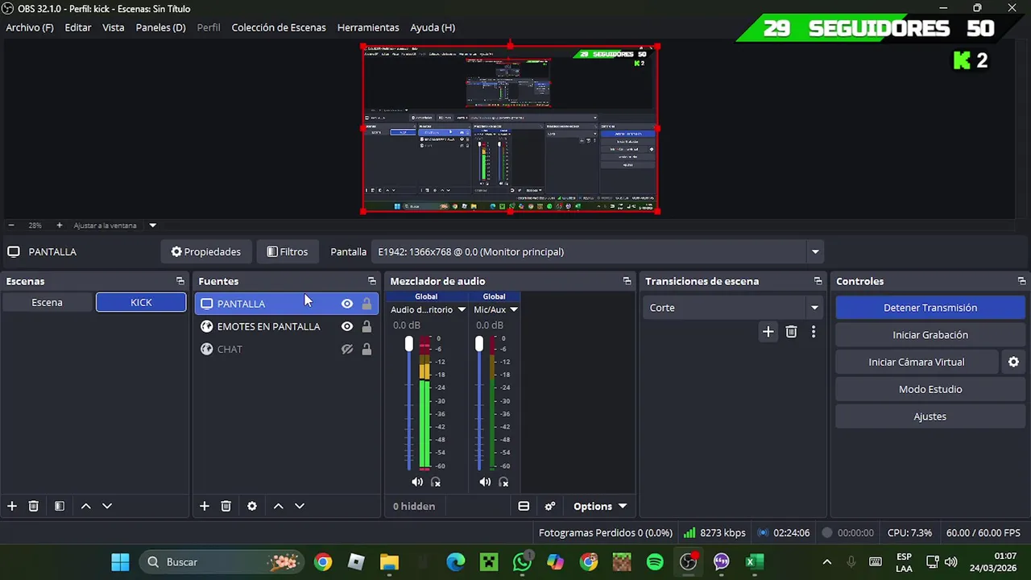Open the Editar menu
Viewport: 1031px width, 580px height.
tap(78, 27)
